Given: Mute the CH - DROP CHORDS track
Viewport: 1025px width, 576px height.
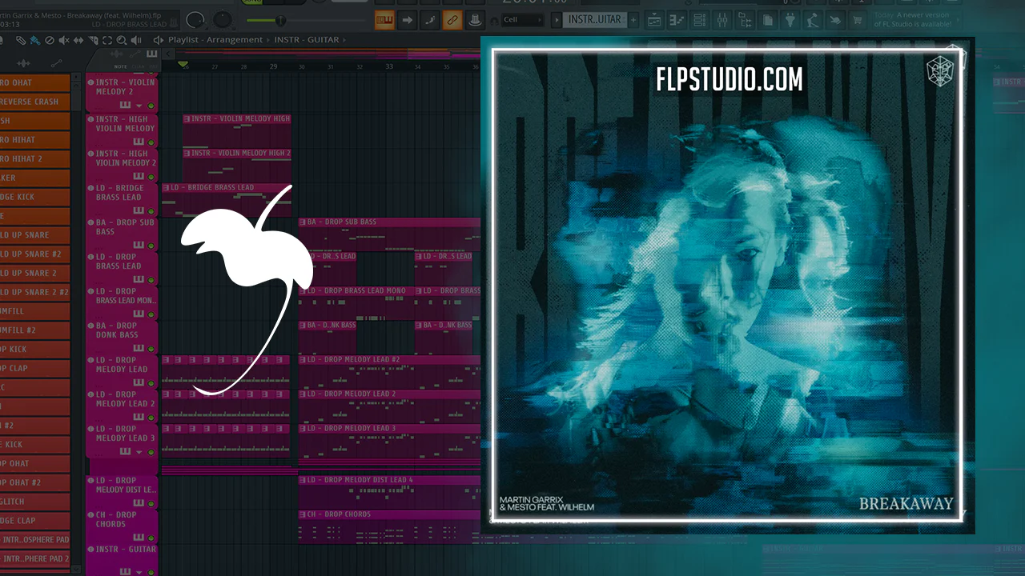Looking at the screenshot, I should pyautogui.click(x=151, y=537).
